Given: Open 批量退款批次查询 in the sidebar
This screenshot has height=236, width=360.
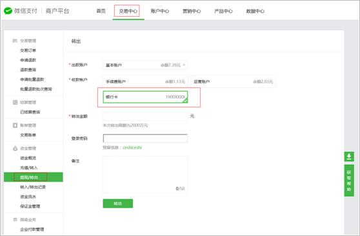Looking at the screenshot, I should pyautogui.click(x=36, y=89).
